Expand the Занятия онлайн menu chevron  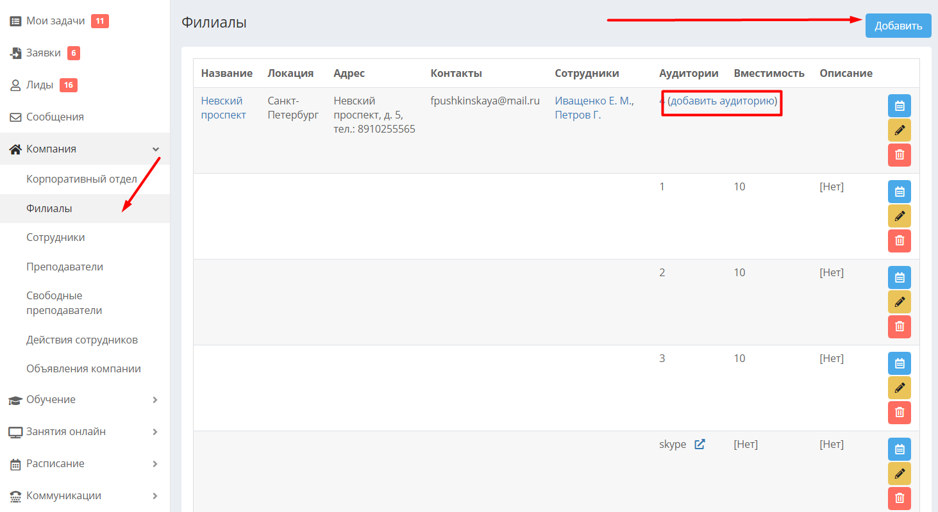(155, 431)
